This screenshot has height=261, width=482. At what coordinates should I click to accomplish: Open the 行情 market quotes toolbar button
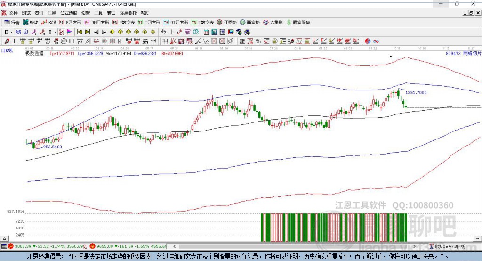pyautogui.click(x=11, y=23)
